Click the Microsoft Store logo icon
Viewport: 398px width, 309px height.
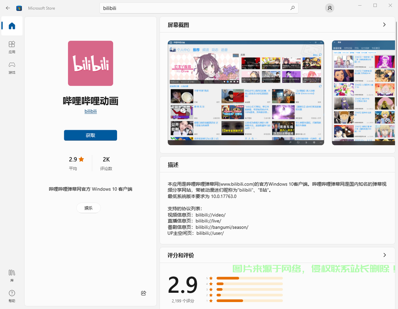pos(19,8)
